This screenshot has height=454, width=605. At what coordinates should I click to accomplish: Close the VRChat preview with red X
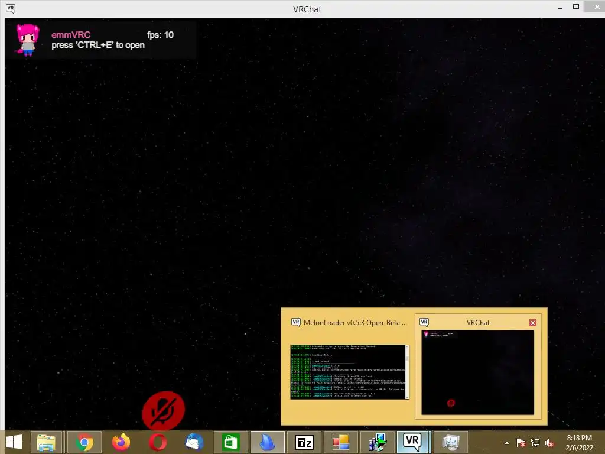coord(533,323)
